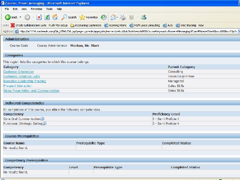The width and height of the screenshot is (240, 180).
Task: Open the Customer Interaction category link
Action: [19, 72]
